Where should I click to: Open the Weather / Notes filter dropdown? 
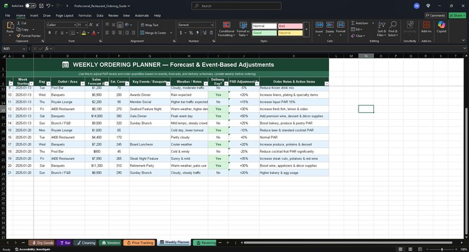(206, 84)
